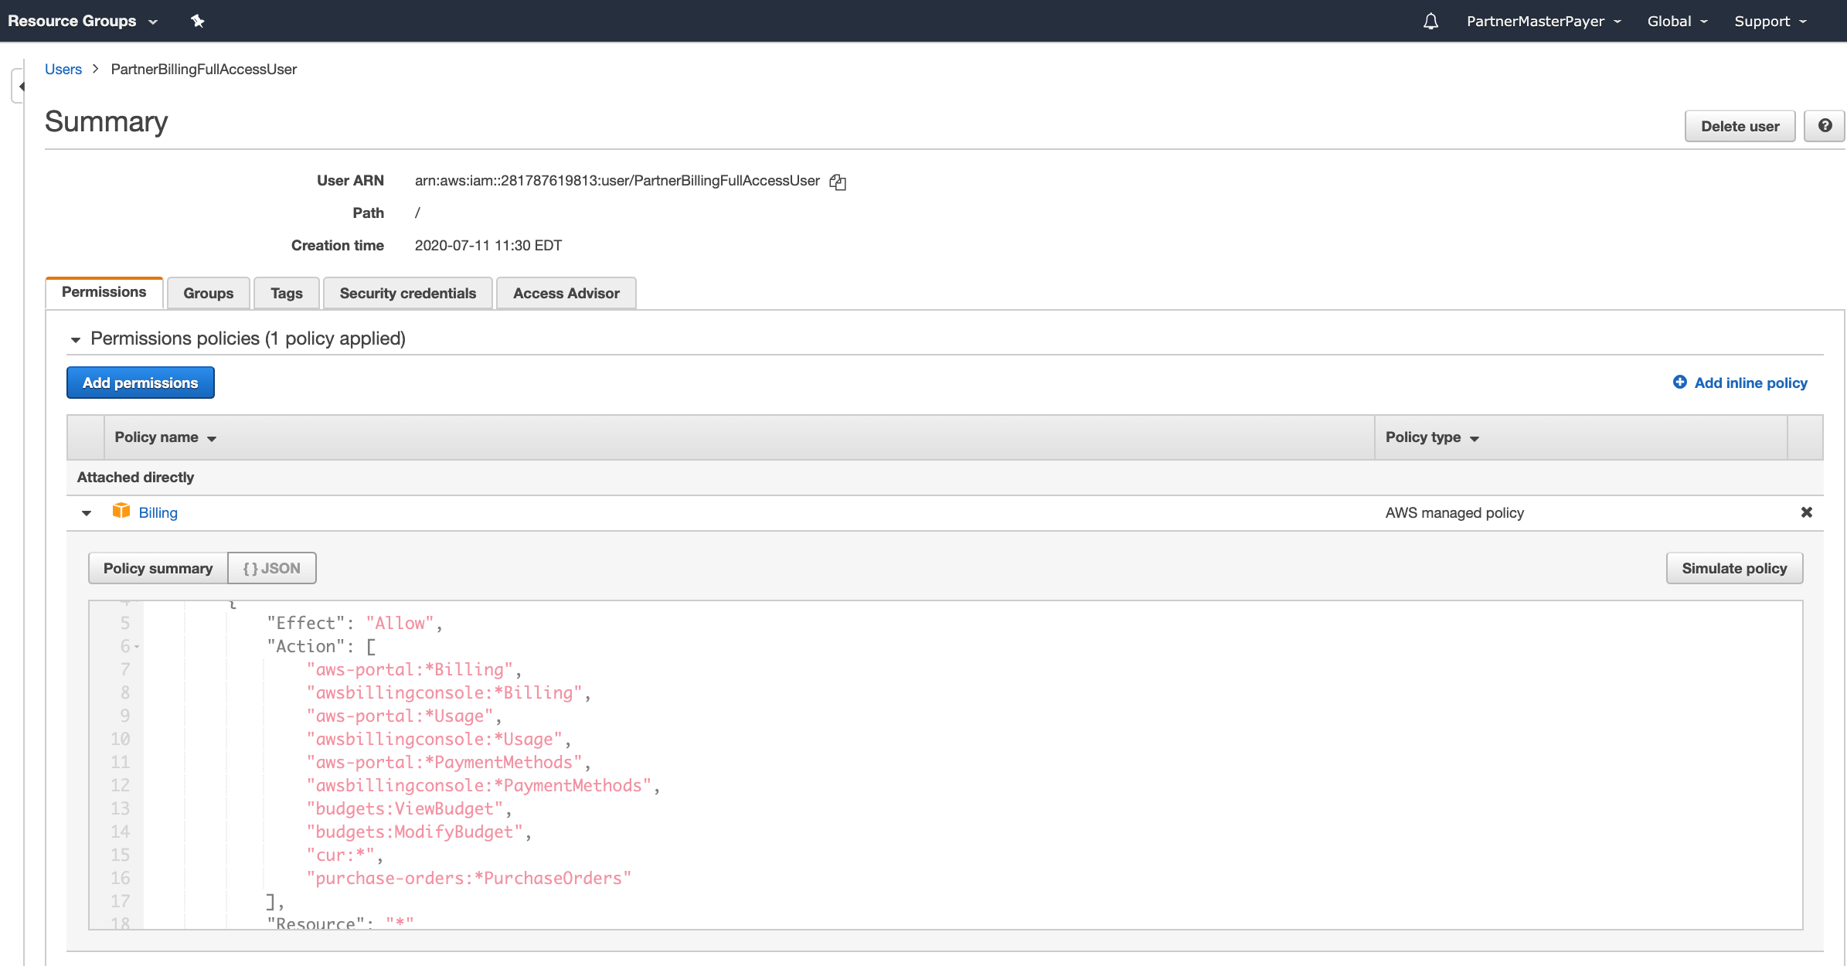
Task: Switch to the Access Advisor tab
Action: (x=566, y=293)
